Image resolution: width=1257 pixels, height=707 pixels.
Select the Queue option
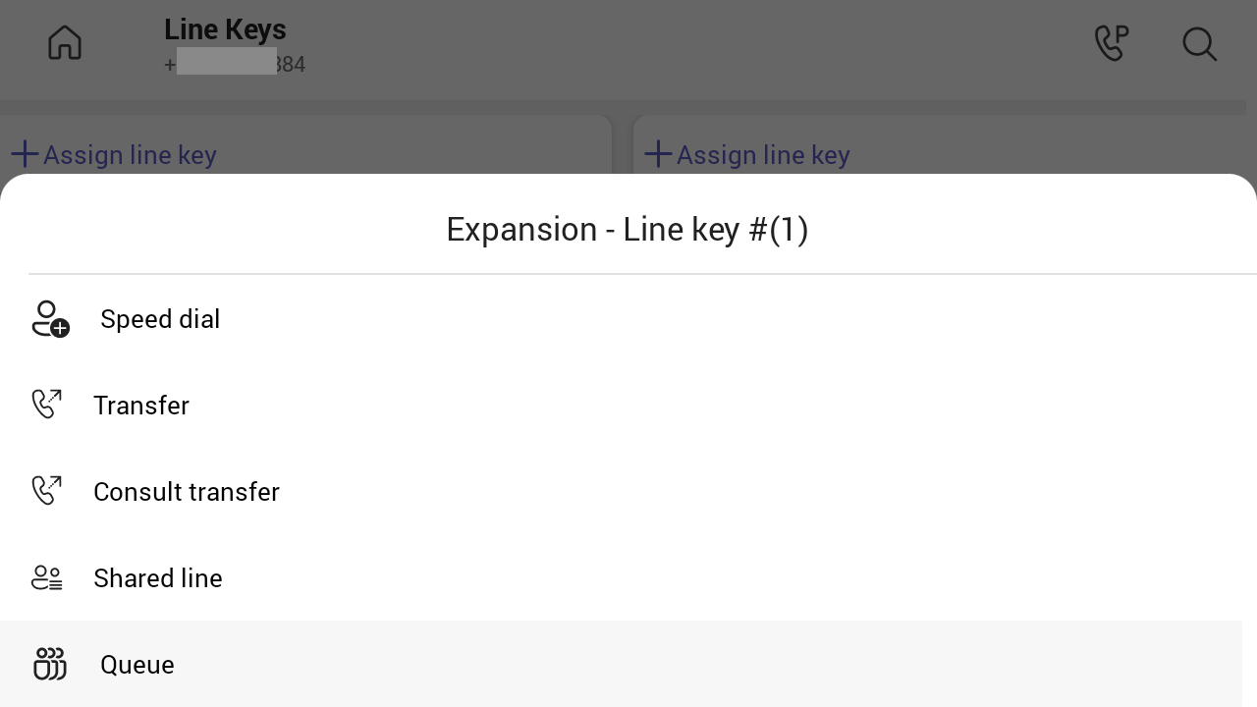click(x=621, y=664)
